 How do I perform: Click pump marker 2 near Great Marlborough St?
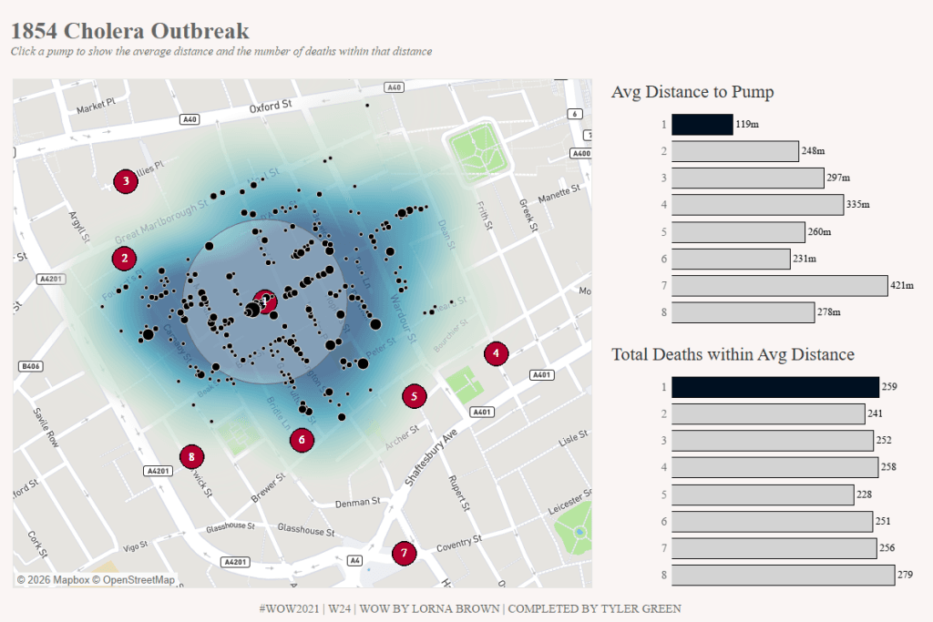[123, 258]
